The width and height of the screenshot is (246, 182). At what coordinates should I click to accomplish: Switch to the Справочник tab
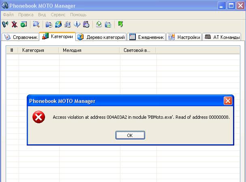pyautogui.click(x=20, y=37)
